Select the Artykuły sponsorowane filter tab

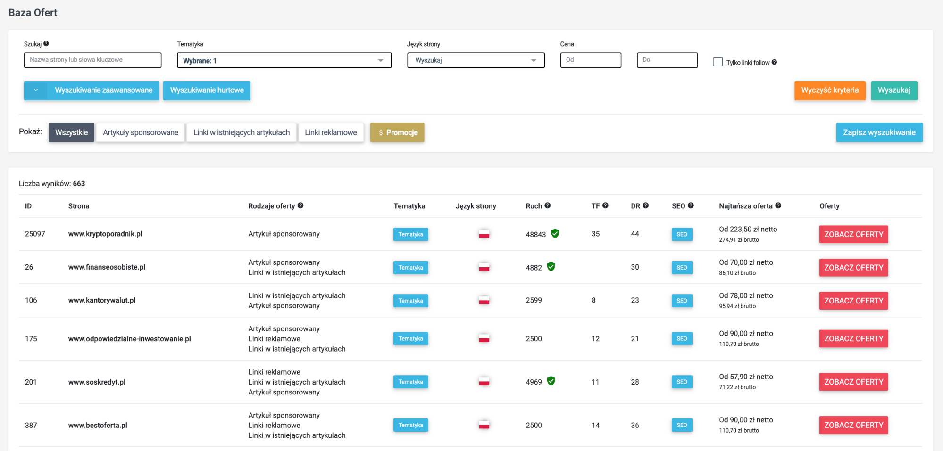pyautogui.click(x=141, y=132)
